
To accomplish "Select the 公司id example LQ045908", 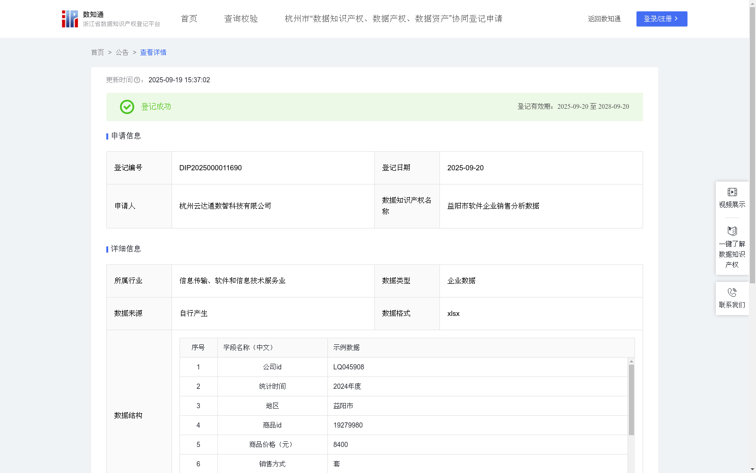I will [x=349, y=367].
